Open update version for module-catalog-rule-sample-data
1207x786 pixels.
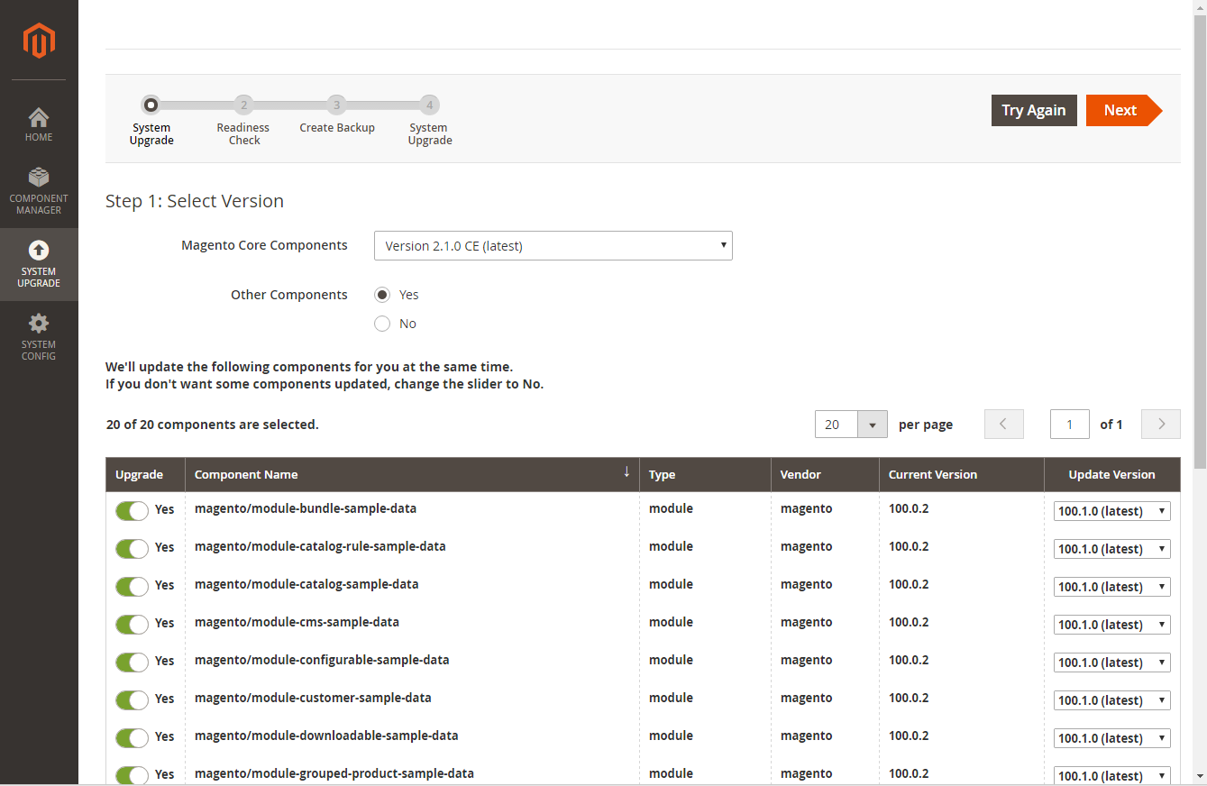point(1112,549)
